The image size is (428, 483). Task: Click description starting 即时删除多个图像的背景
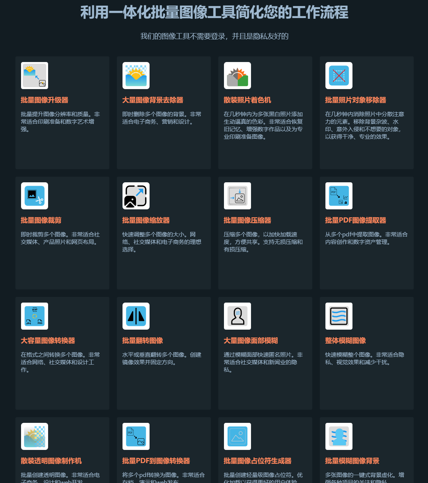[162, 118]
